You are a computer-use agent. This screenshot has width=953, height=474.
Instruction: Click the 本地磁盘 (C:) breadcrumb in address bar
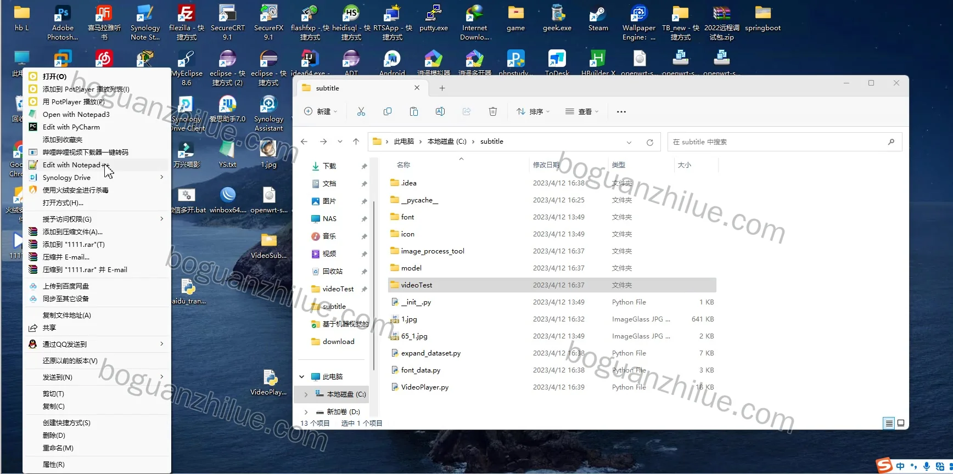click(x=447, y=142)
